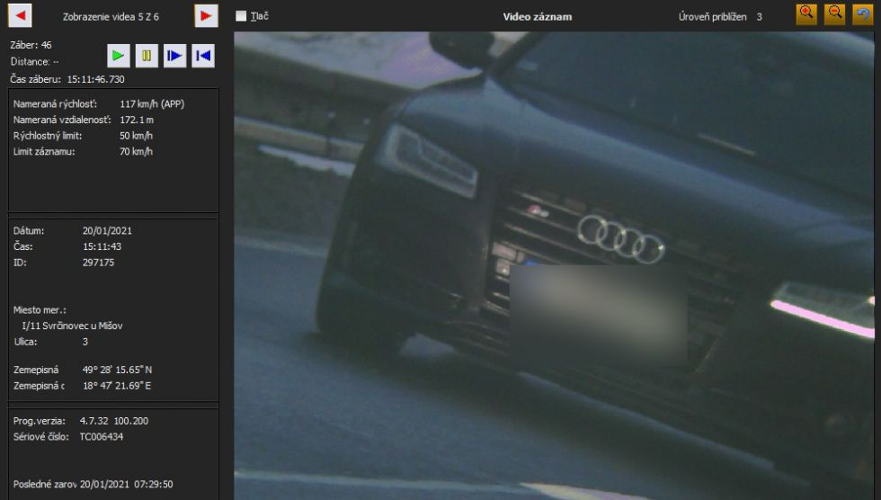Select frame time '15:11:46.730'
This screenshot has height=500, width=881.
95,79
